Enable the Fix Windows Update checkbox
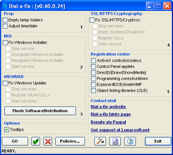This screenshot has height=155, width=173. tap(5, 83)
